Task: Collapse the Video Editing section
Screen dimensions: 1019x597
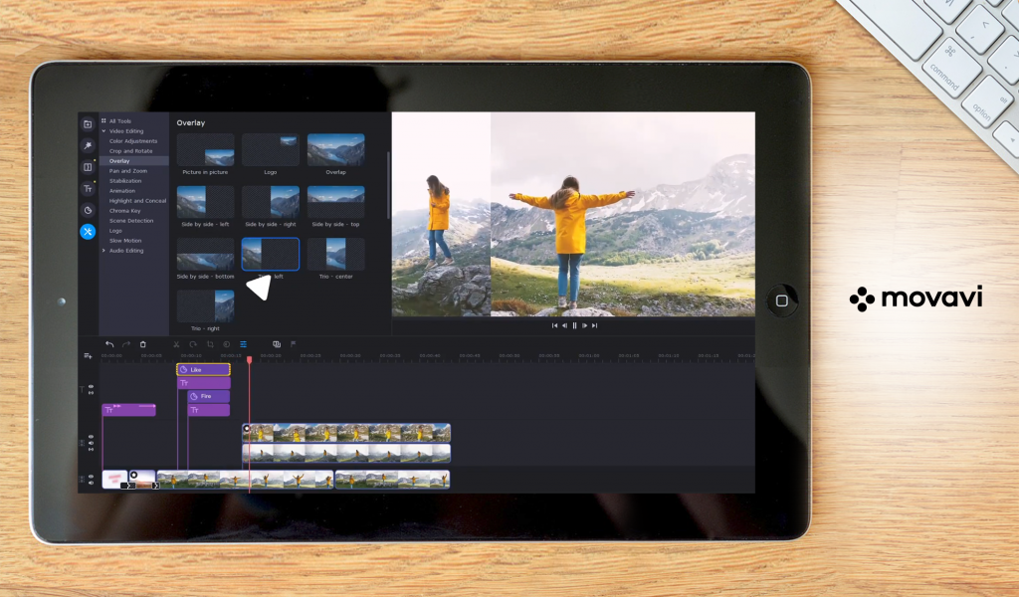Action: [120, 130]
